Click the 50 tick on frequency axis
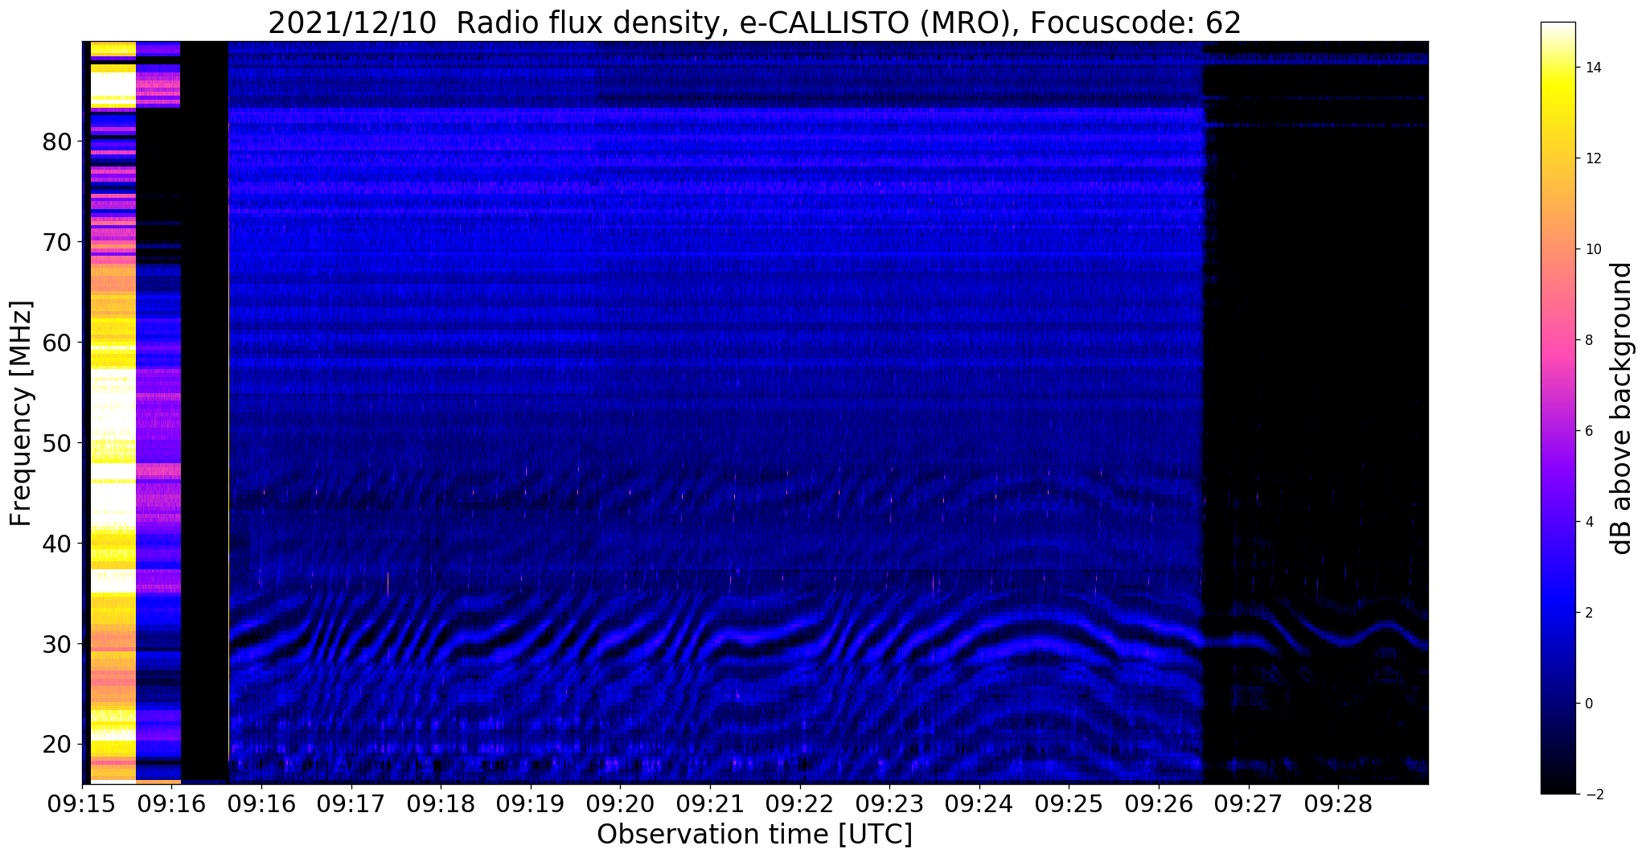Viewport: 1646px width, 858px height. 57,443
